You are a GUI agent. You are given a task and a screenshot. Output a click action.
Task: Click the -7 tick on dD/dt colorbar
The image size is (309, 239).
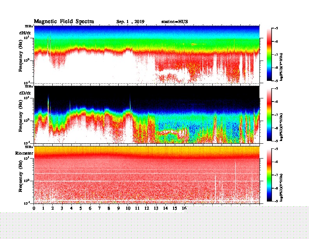(276, 115)
